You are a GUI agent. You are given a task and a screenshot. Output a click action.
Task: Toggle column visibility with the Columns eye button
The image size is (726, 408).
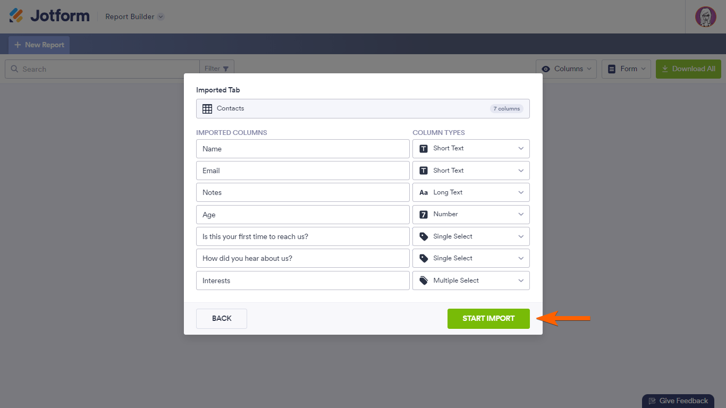tap(566, 69)
